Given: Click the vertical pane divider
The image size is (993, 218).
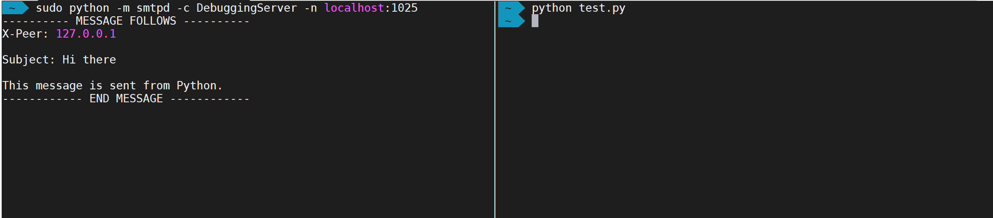Looking at the screenshot, I should click(x=495, y=109).
